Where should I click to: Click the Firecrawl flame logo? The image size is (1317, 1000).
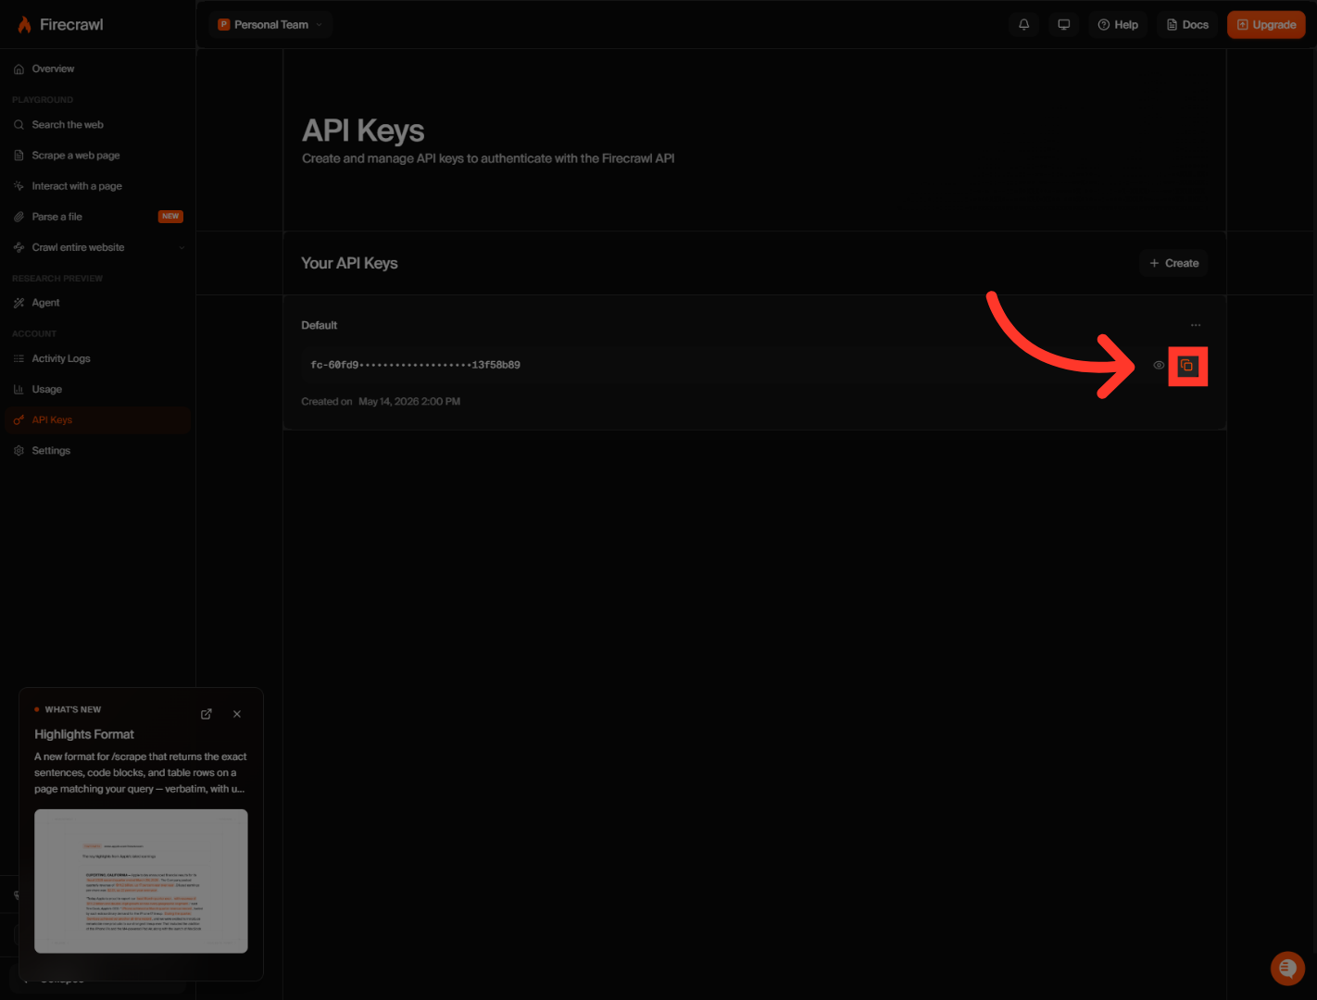25,25
